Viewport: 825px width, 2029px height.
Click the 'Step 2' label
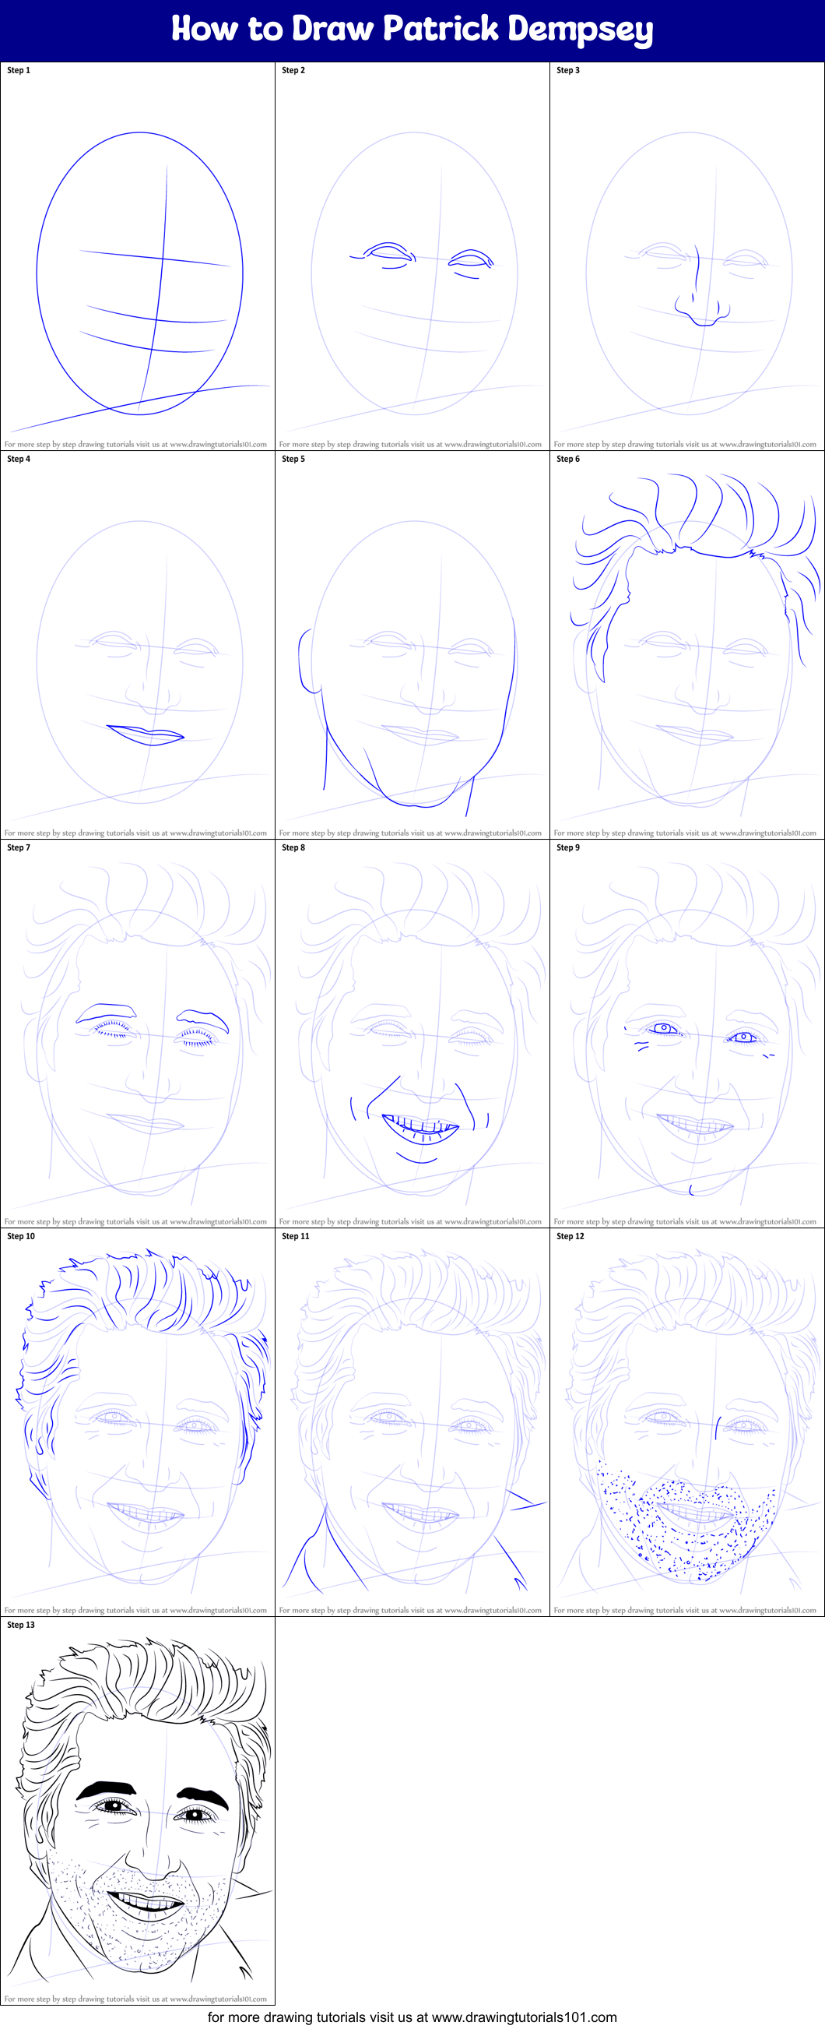[293, 70]
